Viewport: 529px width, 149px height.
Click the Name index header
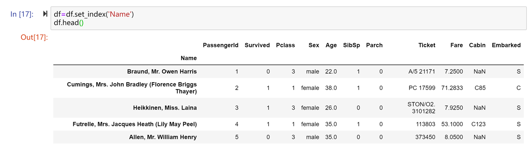coord(188,58)
